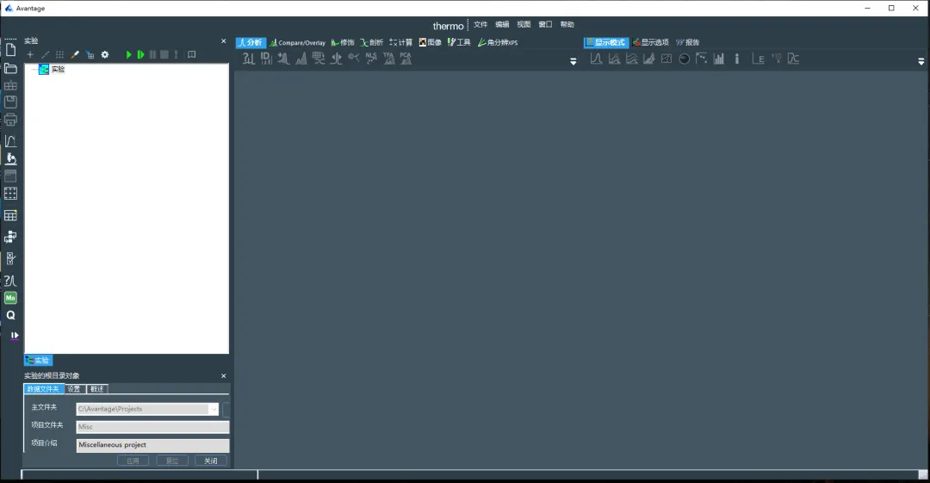930x483 pixels.
Task: Click the line scan icon in experiment toolbar
Action: point(45,54)
